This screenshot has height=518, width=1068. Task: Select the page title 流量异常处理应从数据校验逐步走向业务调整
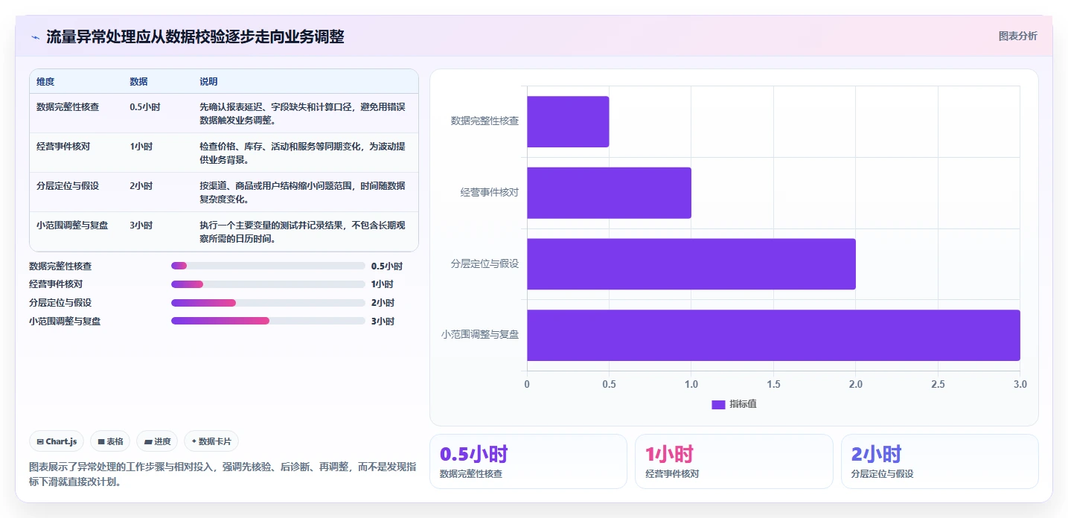click(195, 36)
